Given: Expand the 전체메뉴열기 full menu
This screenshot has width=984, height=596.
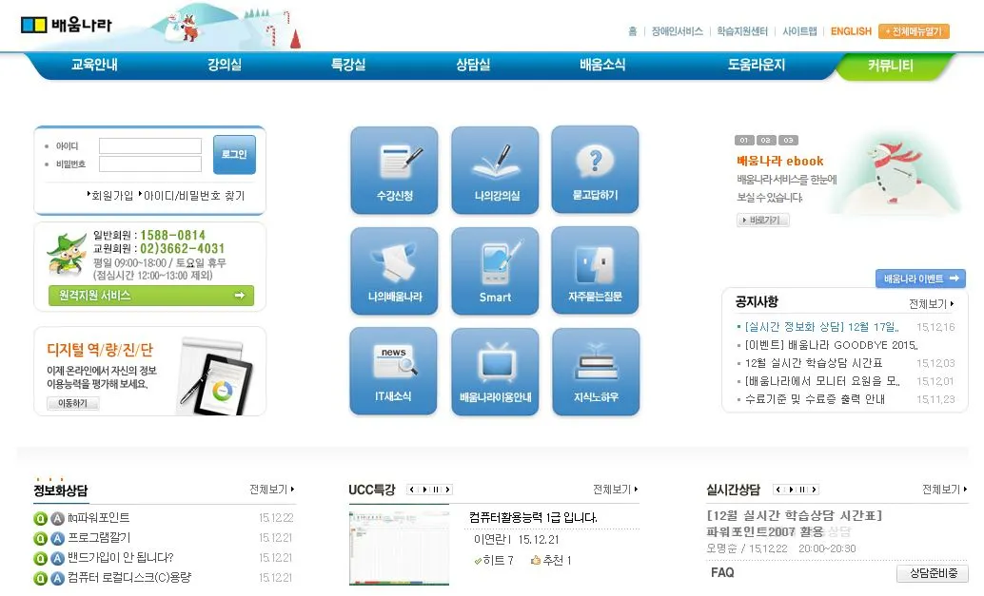Looking at the screenshot, I should coord(914,31).
